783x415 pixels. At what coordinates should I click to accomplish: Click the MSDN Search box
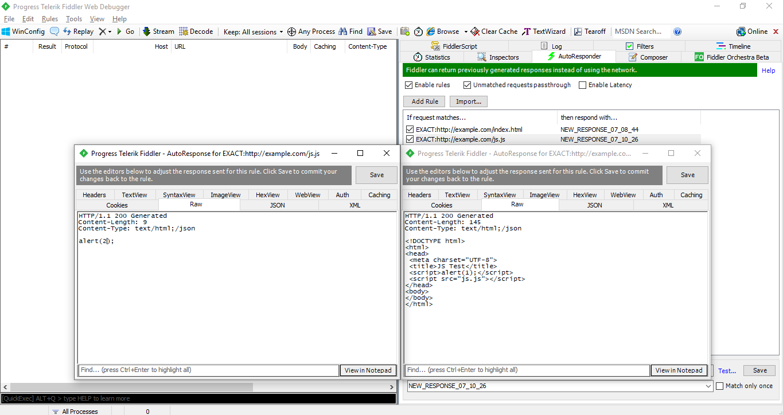coord(640,32)
